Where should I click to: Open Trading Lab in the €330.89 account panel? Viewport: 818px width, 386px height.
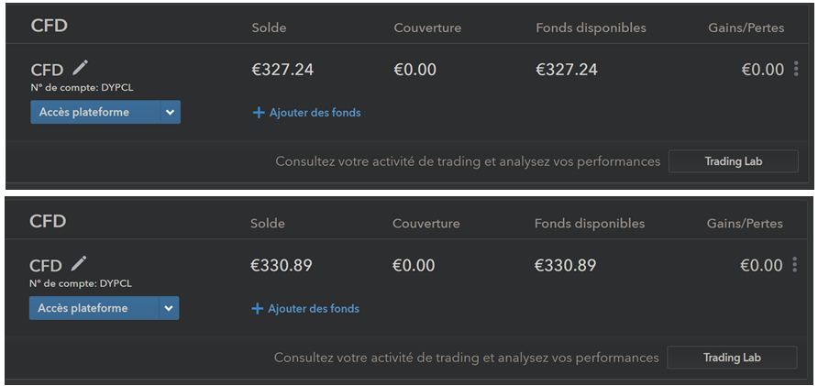click(731, 358)
